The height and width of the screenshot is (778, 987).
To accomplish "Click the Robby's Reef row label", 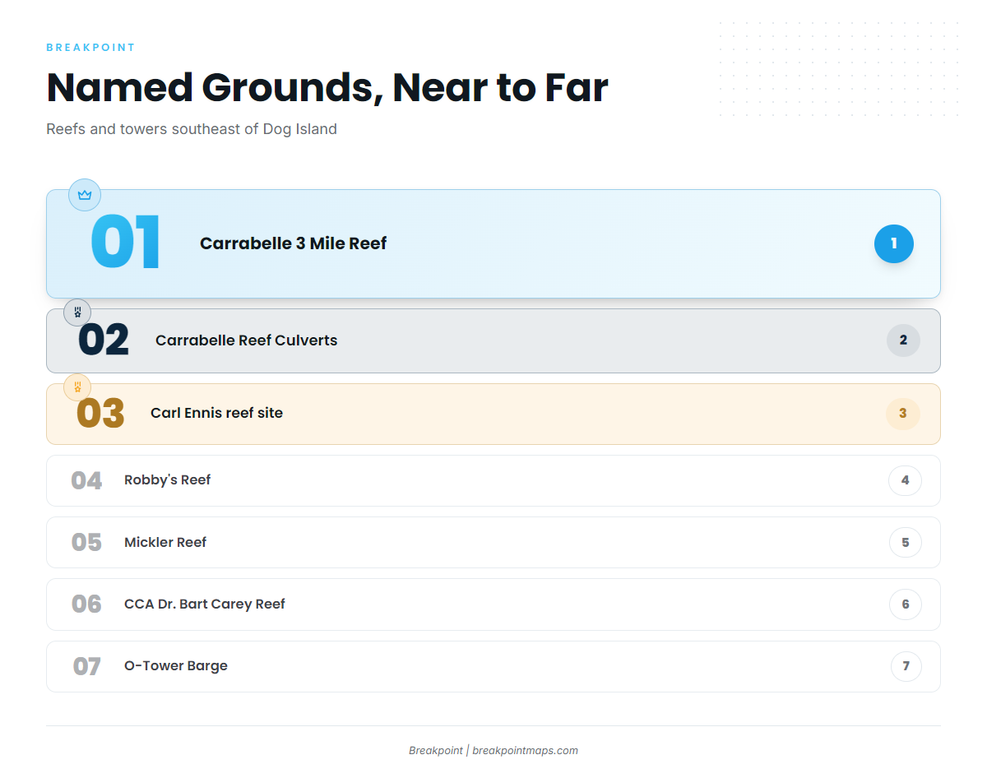I will 167,480.
